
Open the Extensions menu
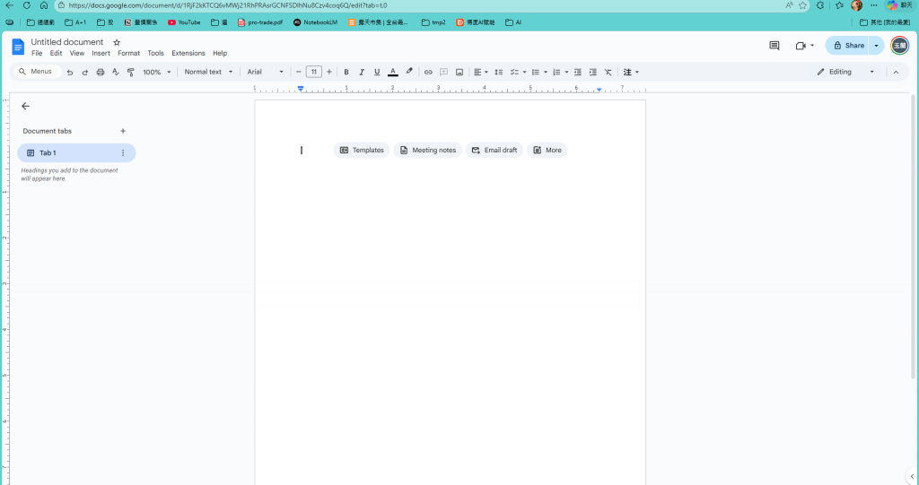click(188, 53)
